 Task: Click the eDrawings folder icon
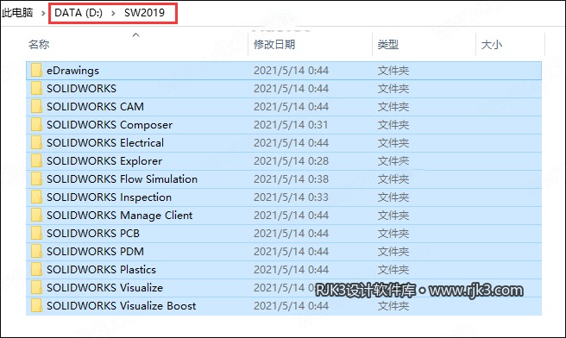(36, 71)
